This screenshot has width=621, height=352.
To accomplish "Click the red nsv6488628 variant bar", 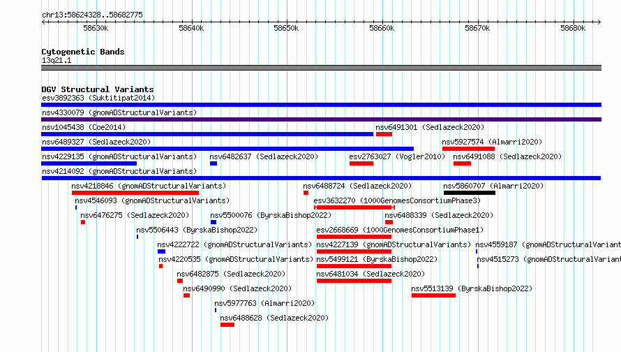I will pos(227,325).
